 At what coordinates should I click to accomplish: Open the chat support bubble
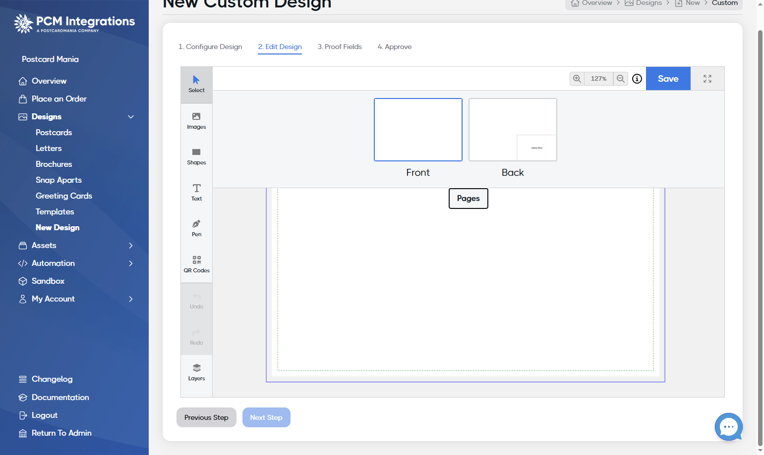tap(728, 427)
